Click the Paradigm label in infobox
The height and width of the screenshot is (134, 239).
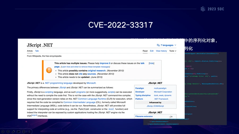139,88
